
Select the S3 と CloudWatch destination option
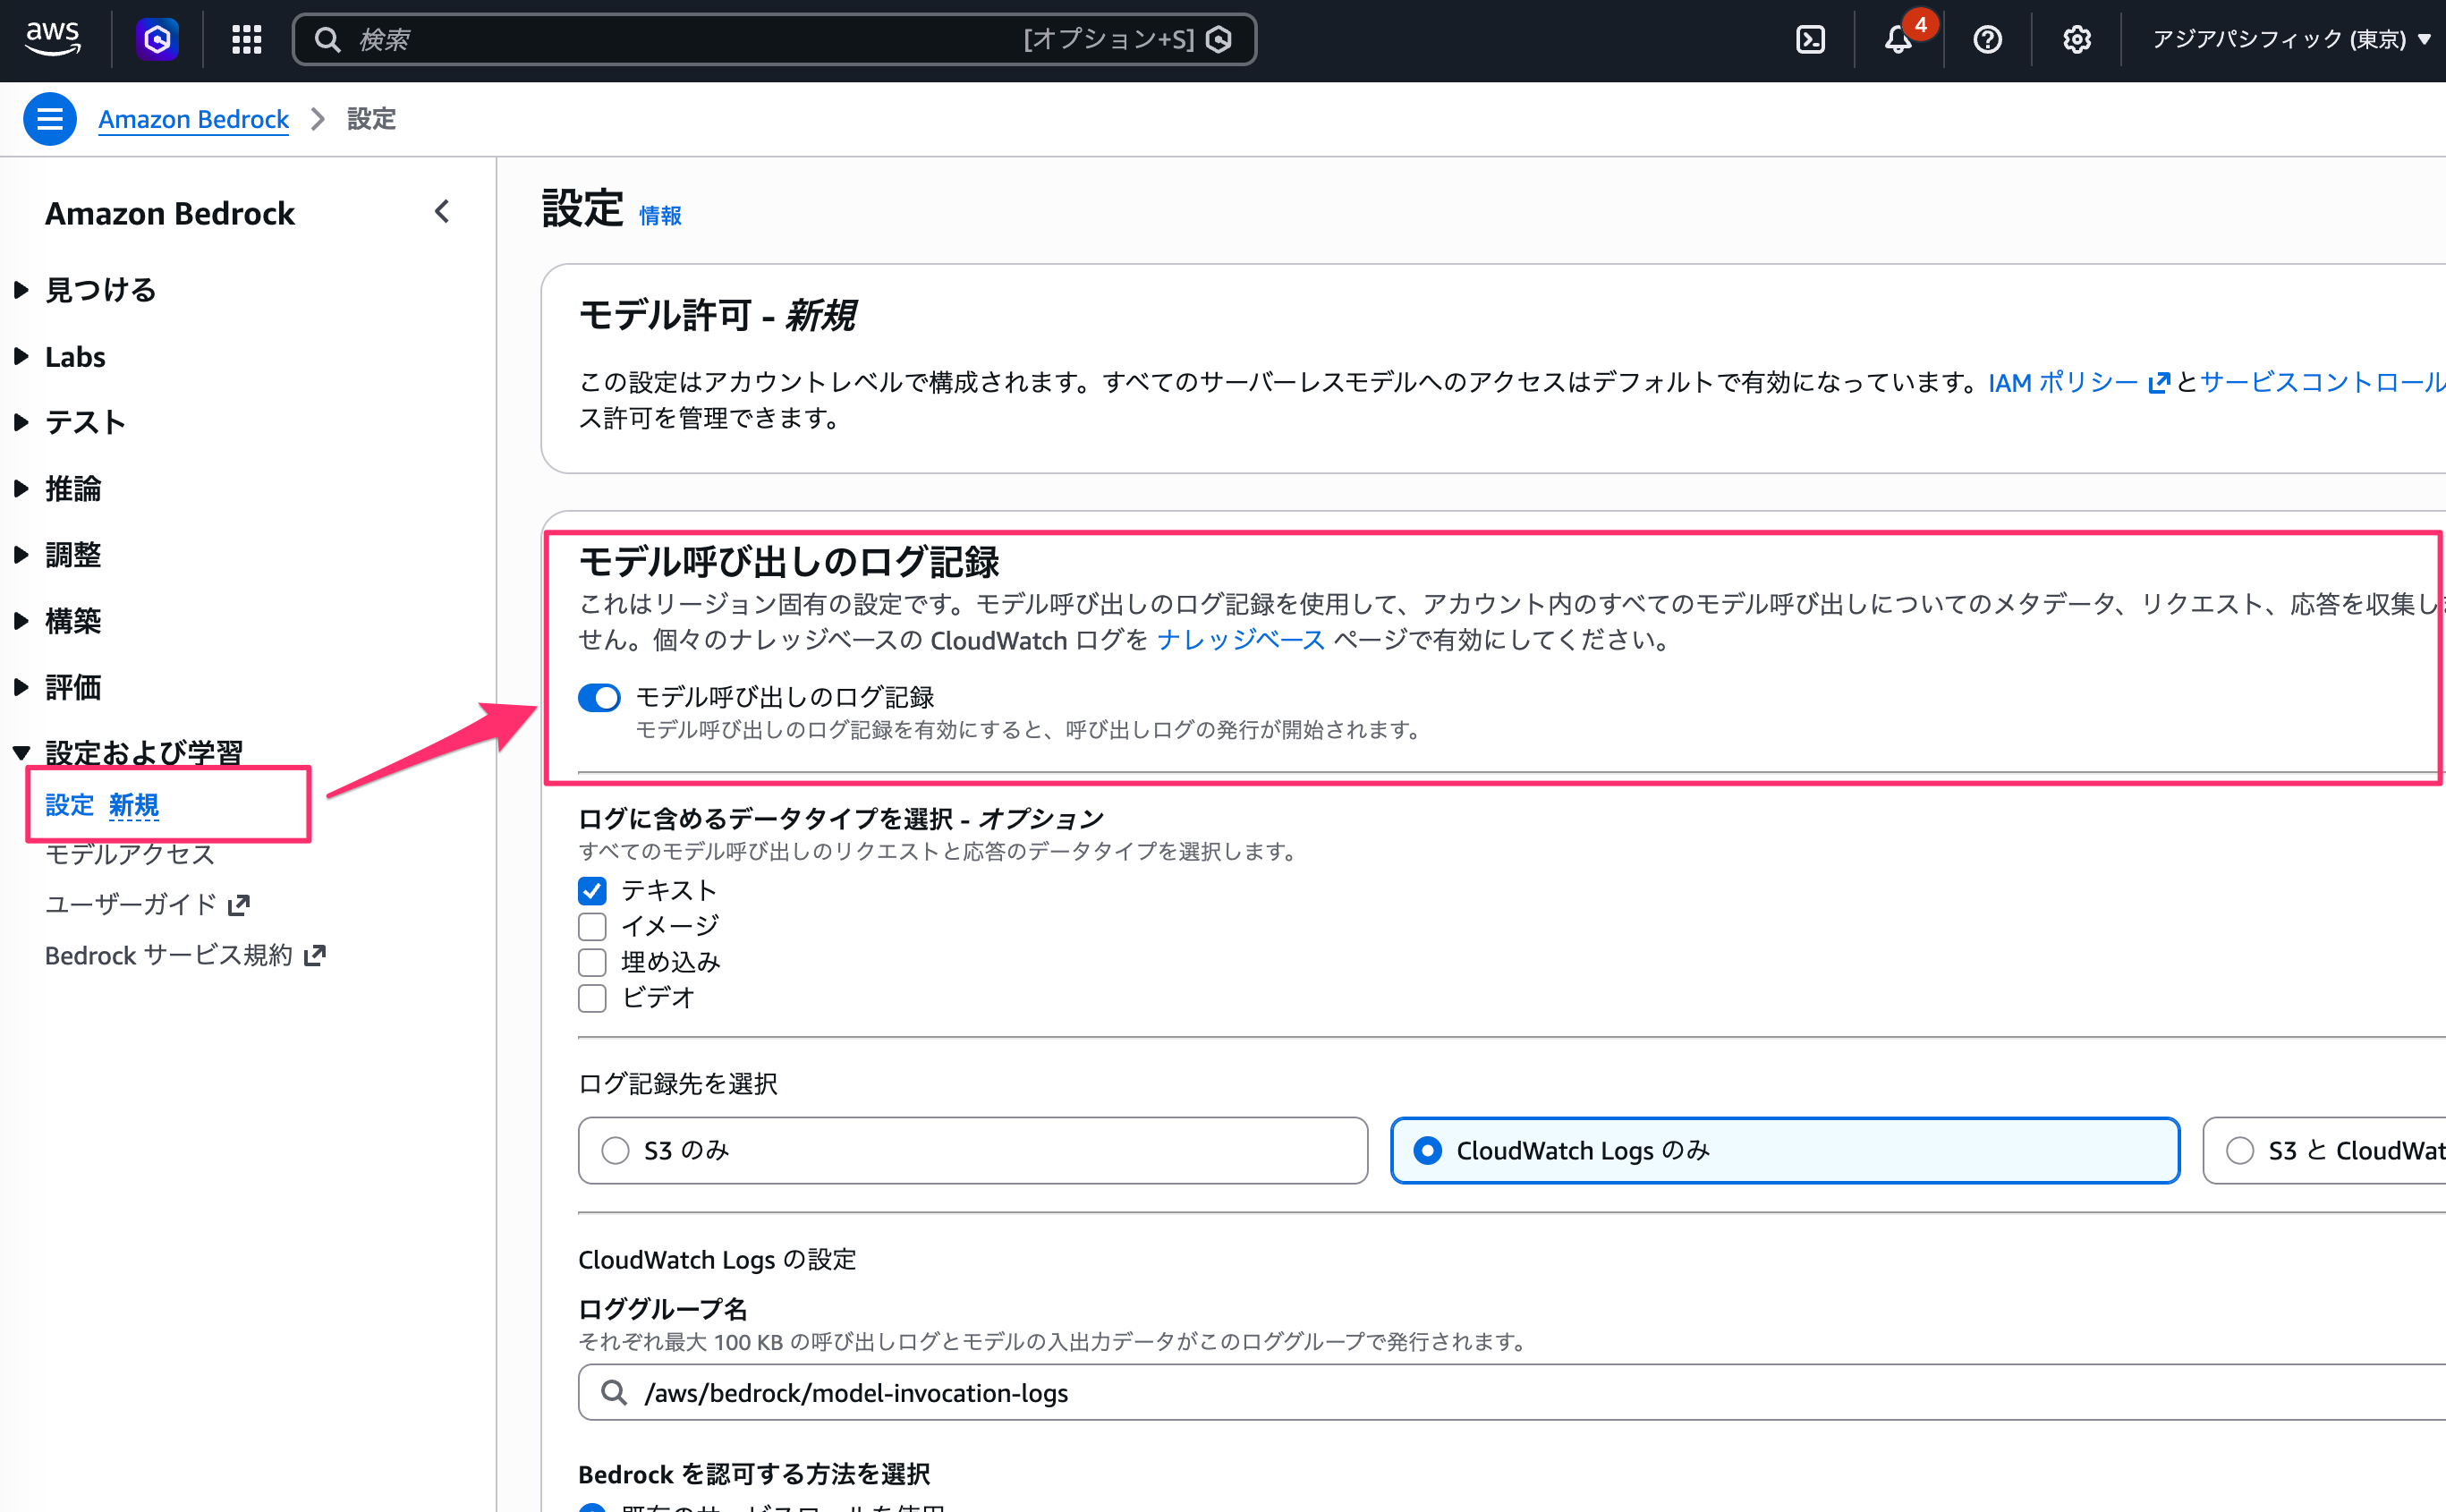2324,1150
